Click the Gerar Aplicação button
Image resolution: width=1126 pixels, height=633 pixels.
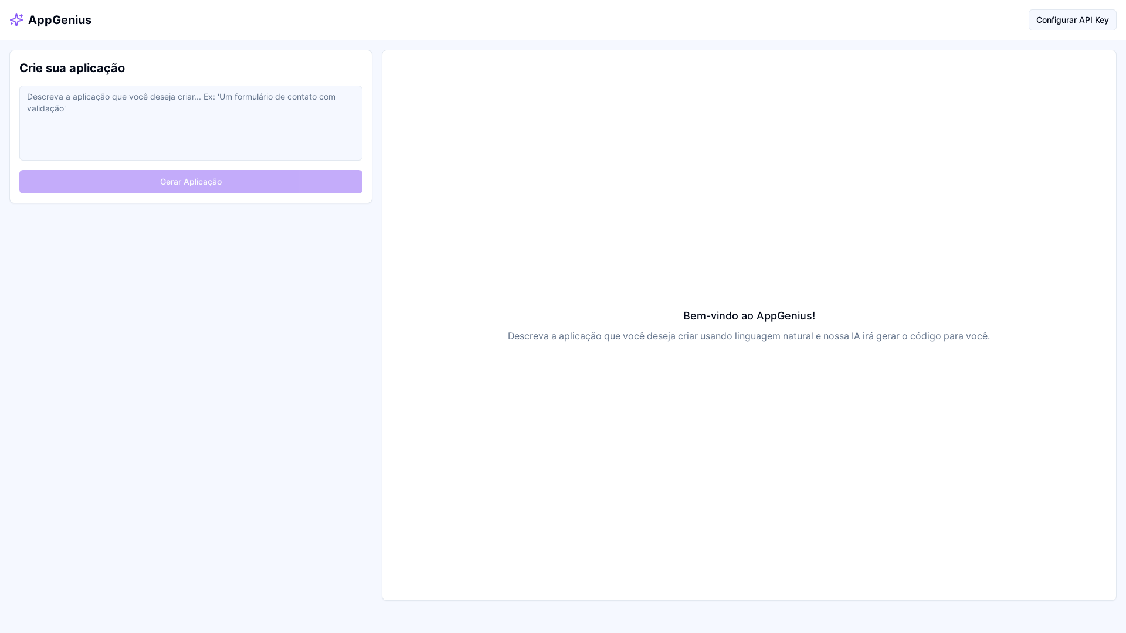point(191,182)
